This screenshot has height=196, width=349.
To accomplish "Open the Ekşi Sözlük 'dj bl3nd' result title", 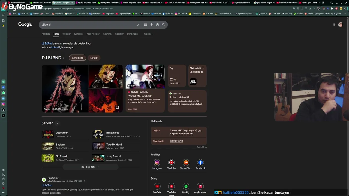I will [x=47, y=185].
